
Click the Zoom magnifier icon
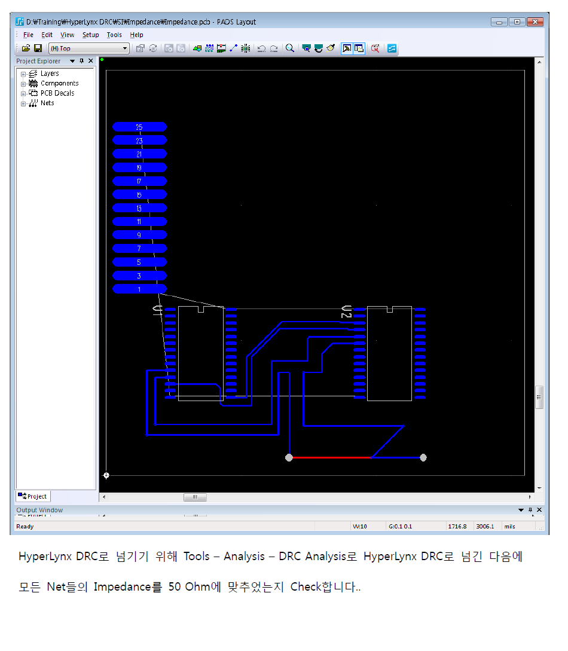coord(290,48)
